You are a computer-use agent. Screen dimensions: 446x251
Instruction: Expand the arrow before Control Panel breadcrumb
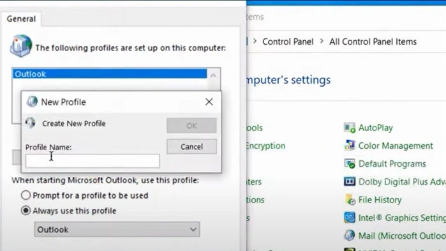255,42
